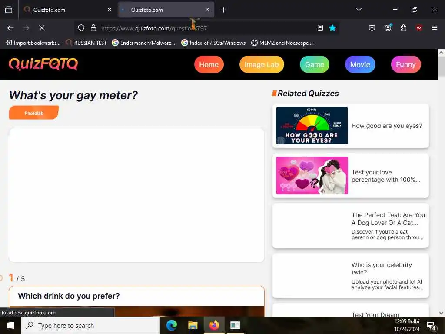Stop loading the page
The width and height of the screenshot is (445, 334).
42,28
